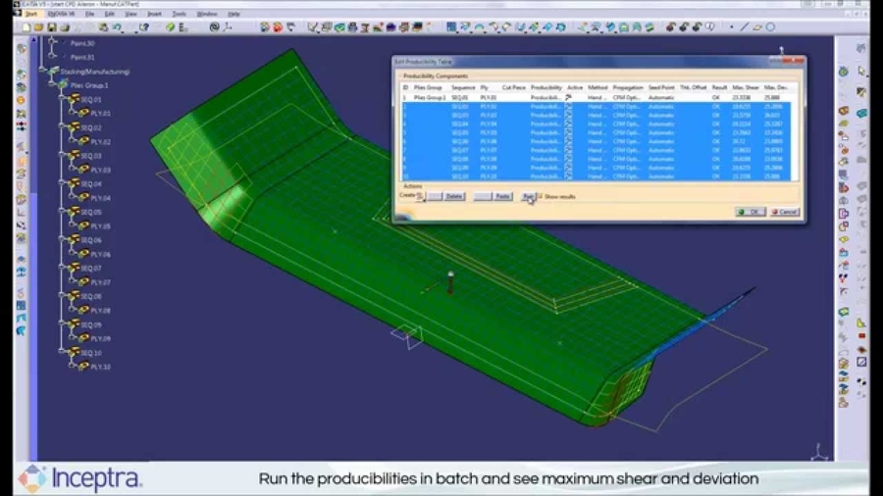
Task: Toggle Active checkbox in the PLY.06 row
Action: [568, 142]
